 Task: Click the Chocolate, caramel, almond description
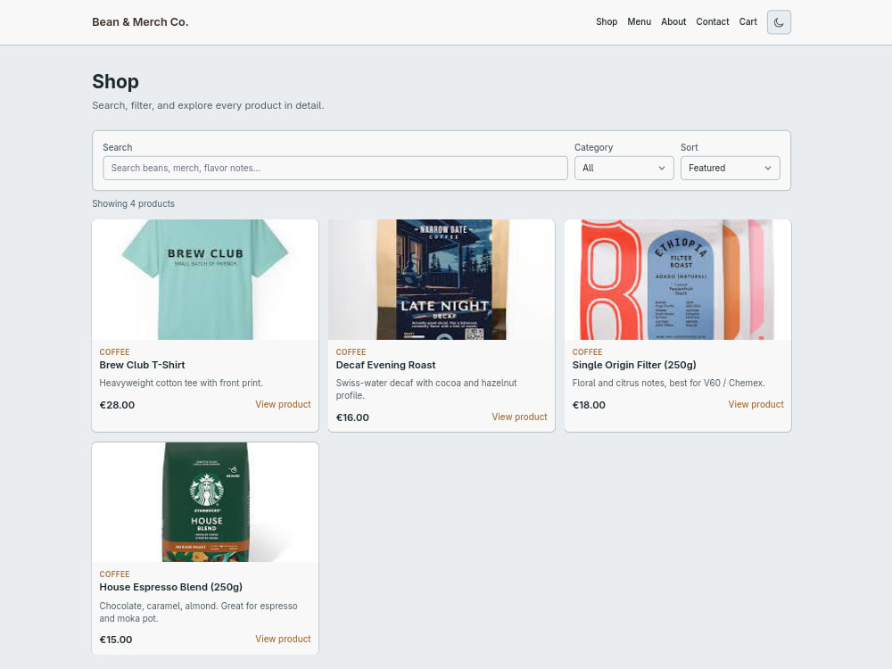click(198, 612)
